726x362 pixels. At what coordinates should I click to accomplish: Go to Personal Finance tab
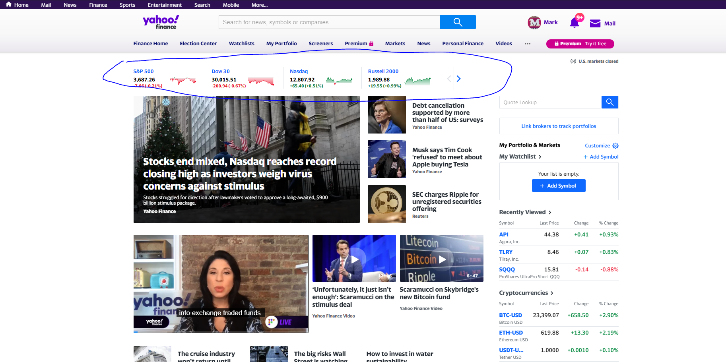[x=463, y=44]
